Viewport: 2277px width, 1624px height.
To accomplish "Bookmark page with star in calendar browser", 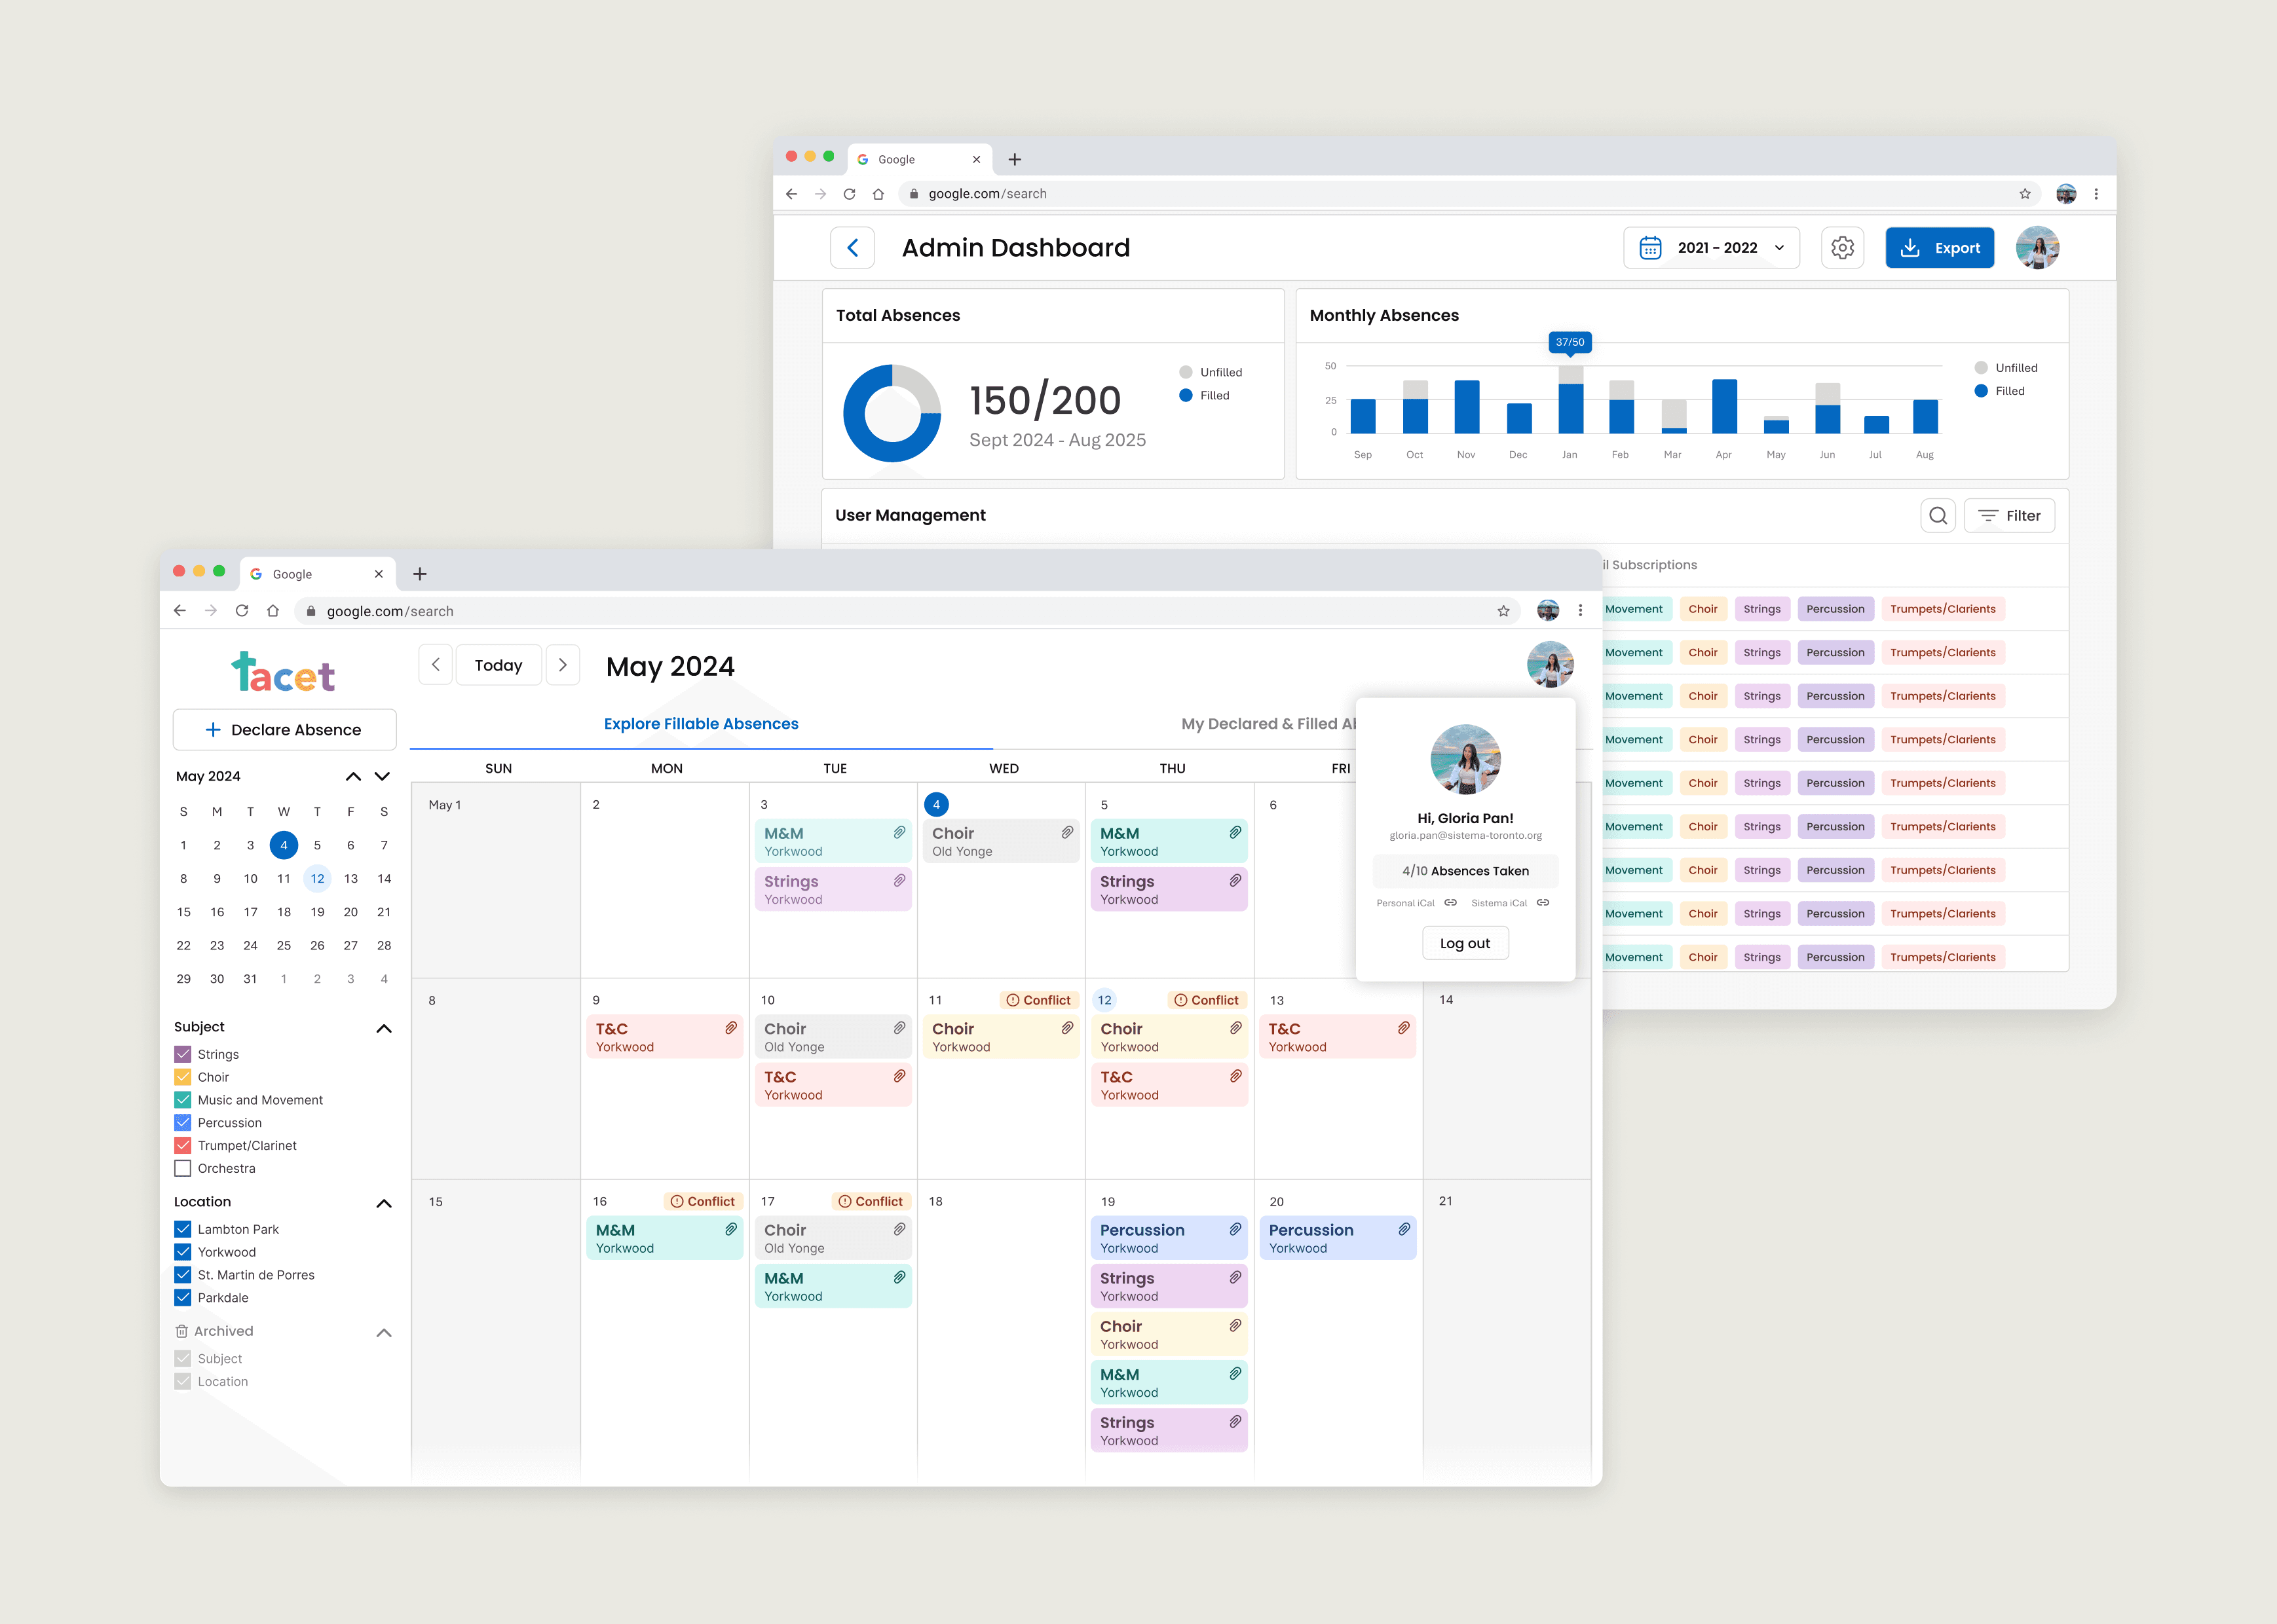I will coord(1503,611).
